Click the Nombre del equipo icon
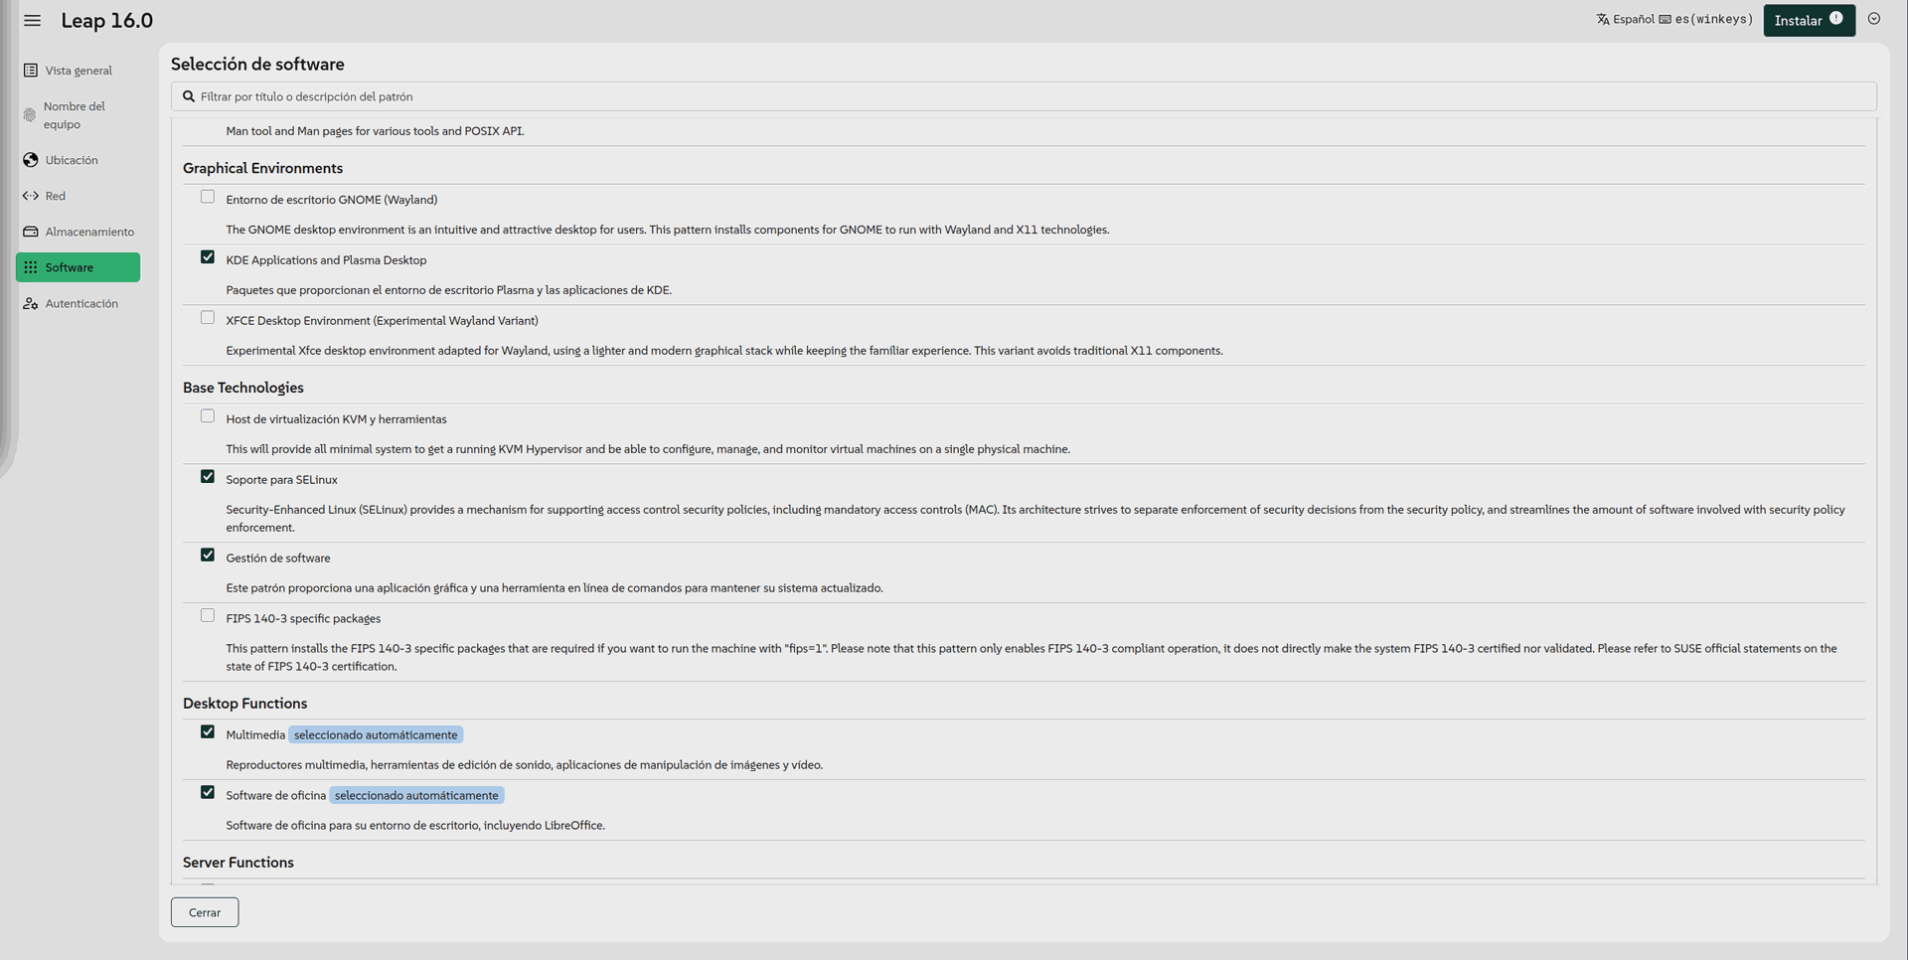 click(x=30, y=115)
